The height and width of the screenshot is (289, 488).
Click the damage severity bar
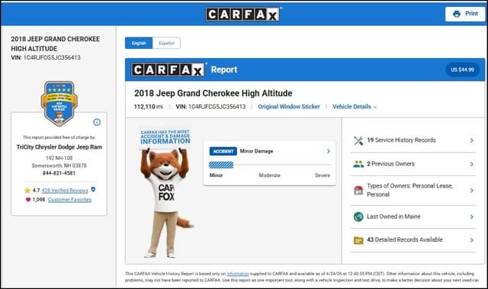(270, 165)
